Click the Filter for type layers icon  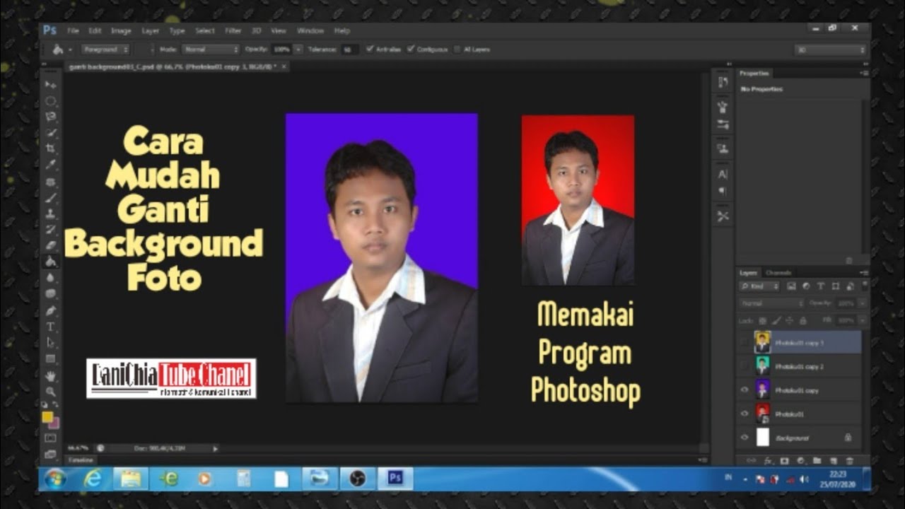(820, 286)
